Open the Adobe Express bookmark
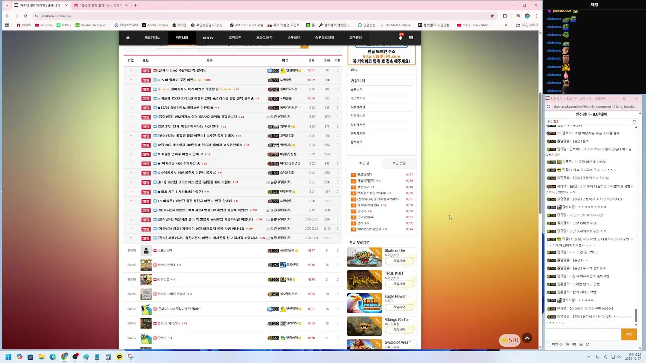The width and height of the screenshot is (646, 363). 155,25
